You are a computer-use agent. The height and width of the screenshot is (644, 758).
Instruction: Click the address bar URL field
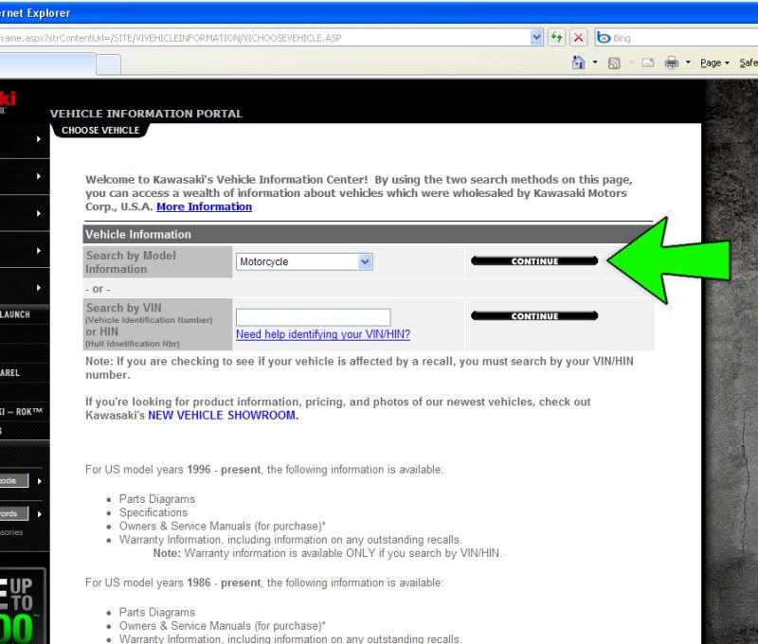coord(264,38)
